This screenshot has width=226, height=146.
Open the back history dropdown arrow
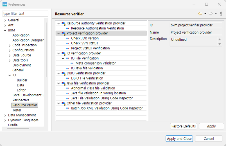(x=205, y=14)
